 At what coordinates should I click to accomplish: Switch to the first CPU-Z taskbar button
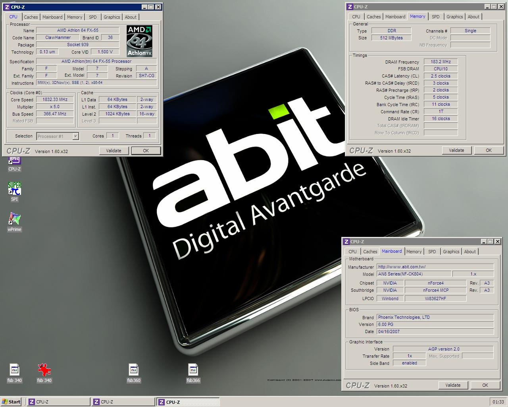[x=58, y=402]
